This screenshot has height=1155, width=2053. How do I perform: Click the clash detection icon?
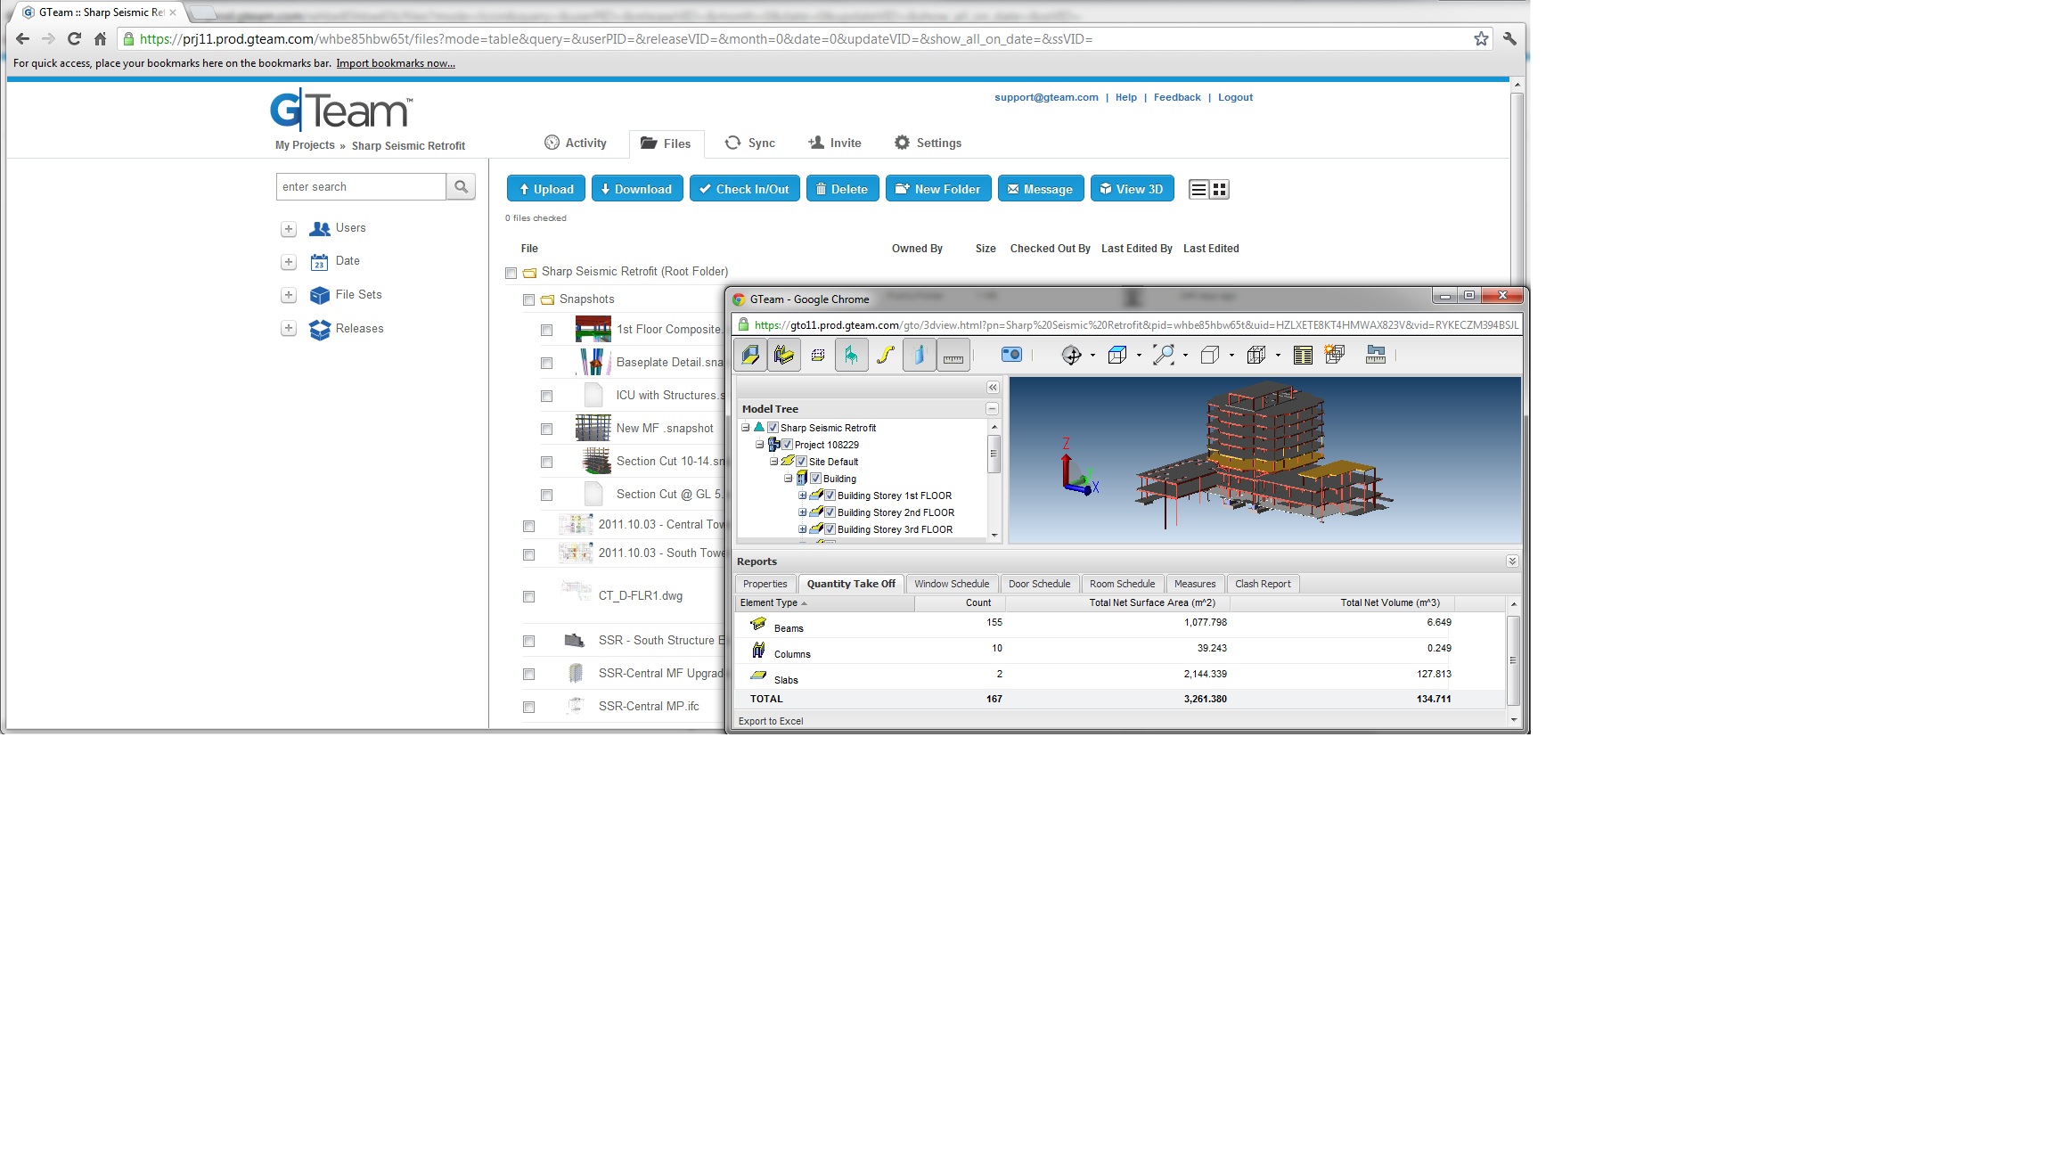coord(1334,355)
